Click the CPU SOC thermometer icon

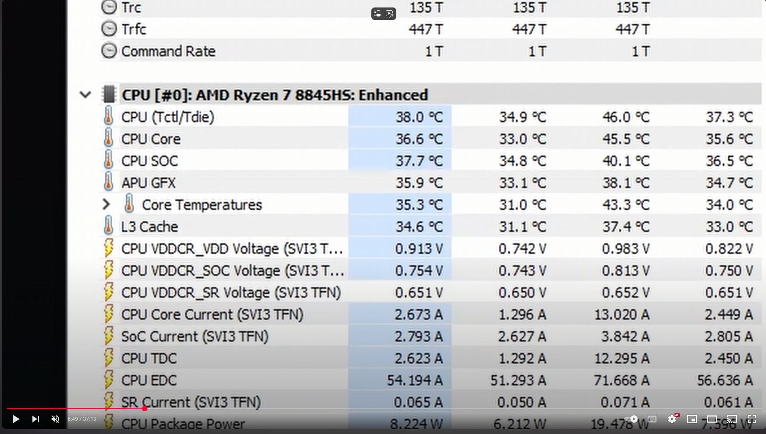(108, 160)
